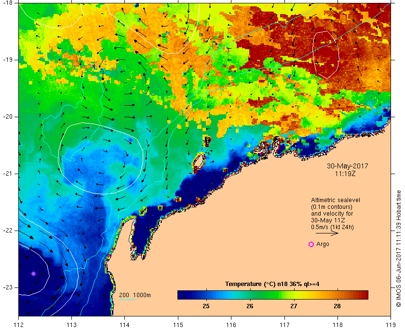The width and height of the screenshot is (405, 328).
Task: Click the latitude axis label -22
Action: pos(7,230)
